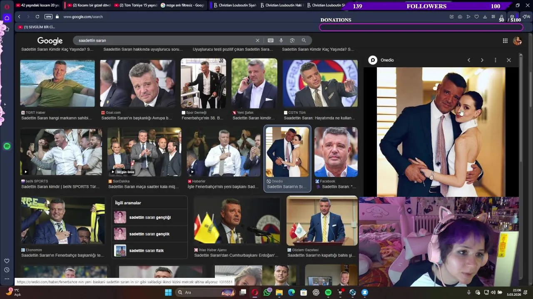Open the Onedio source link in preview
The height and width of the screenshot is (299, 533).
coord(381,60)
